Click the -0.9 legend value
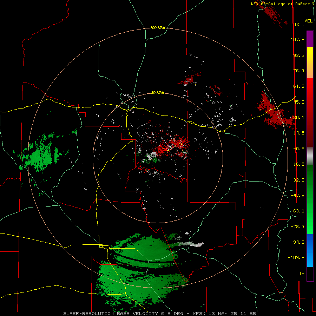 (x=299, y=149)
